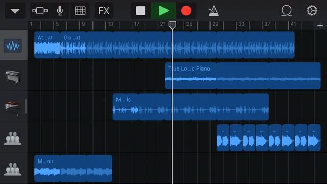Tap bar 1 on the ruler
The width and height of the screenshot is (327, 184).
[31, 24]
